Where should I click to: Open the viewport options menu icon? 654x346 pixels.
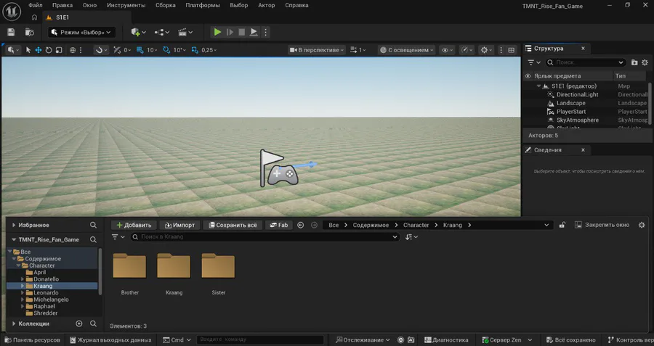click(501, 50)
